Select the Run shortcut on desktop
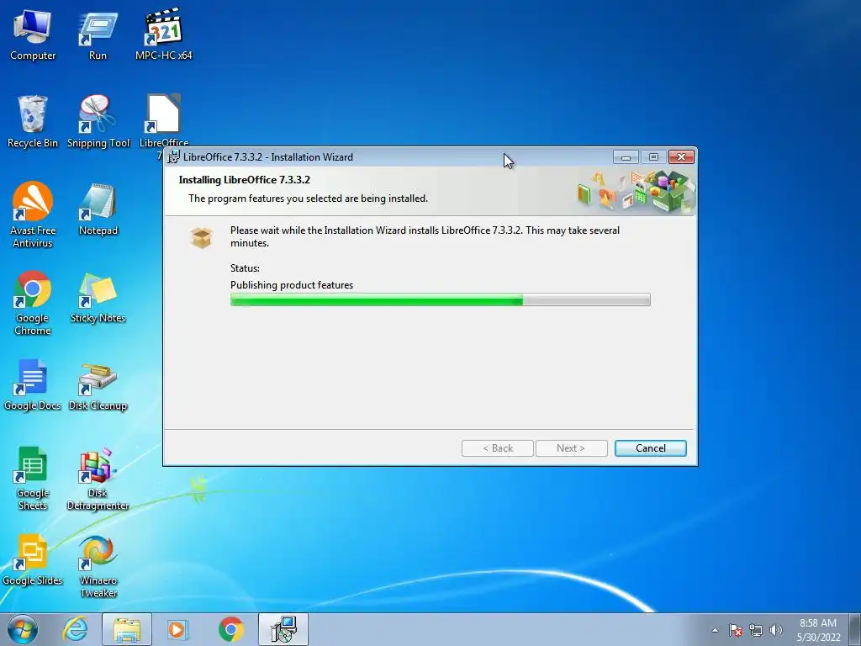 click(x=98, y=35)
